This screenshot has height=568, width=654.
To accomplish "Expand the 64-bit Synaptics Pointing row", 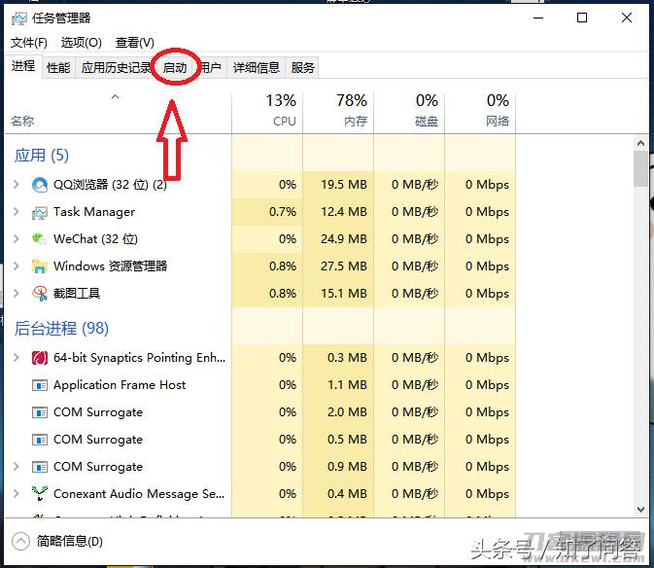I will (17, 357).
